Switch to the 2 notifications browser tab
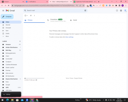This screenshot has width=128, height=102. [37, 2]
